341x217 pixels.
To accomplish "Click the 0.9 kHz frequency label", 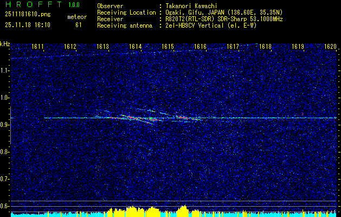I will (x=5, y=125).
